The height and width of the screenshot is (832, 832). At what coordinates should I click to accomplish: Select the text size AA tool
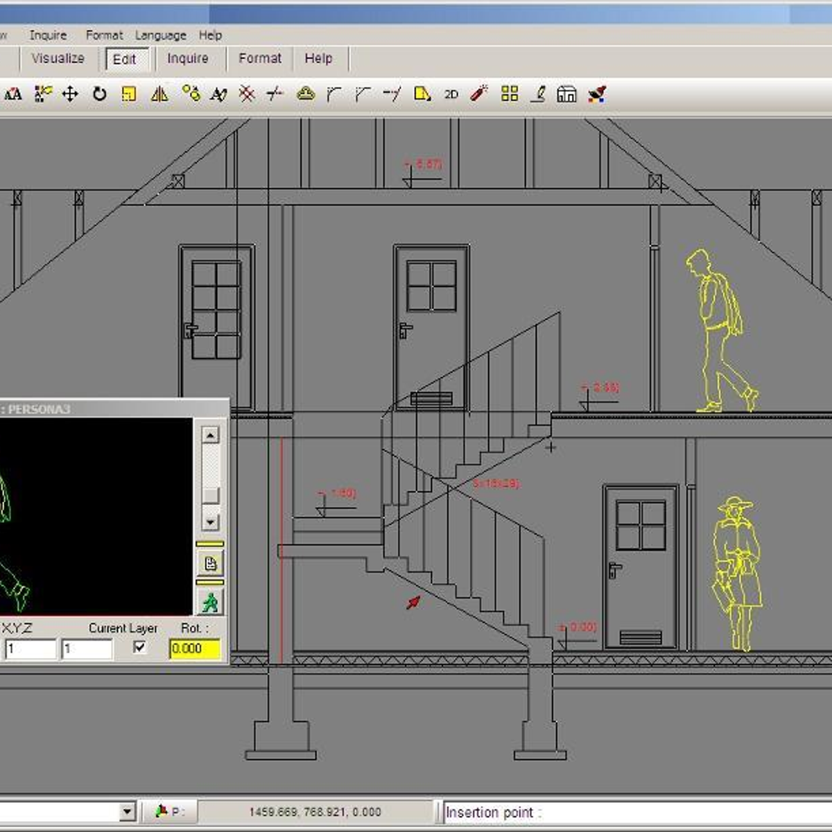tap(13, 94)
